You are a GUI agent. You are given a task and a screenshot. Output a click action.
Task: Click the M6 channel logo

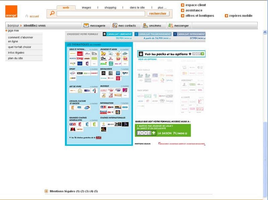[73, 129]
